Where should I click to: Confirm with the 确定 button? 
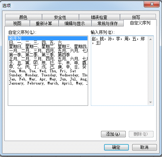116,147
